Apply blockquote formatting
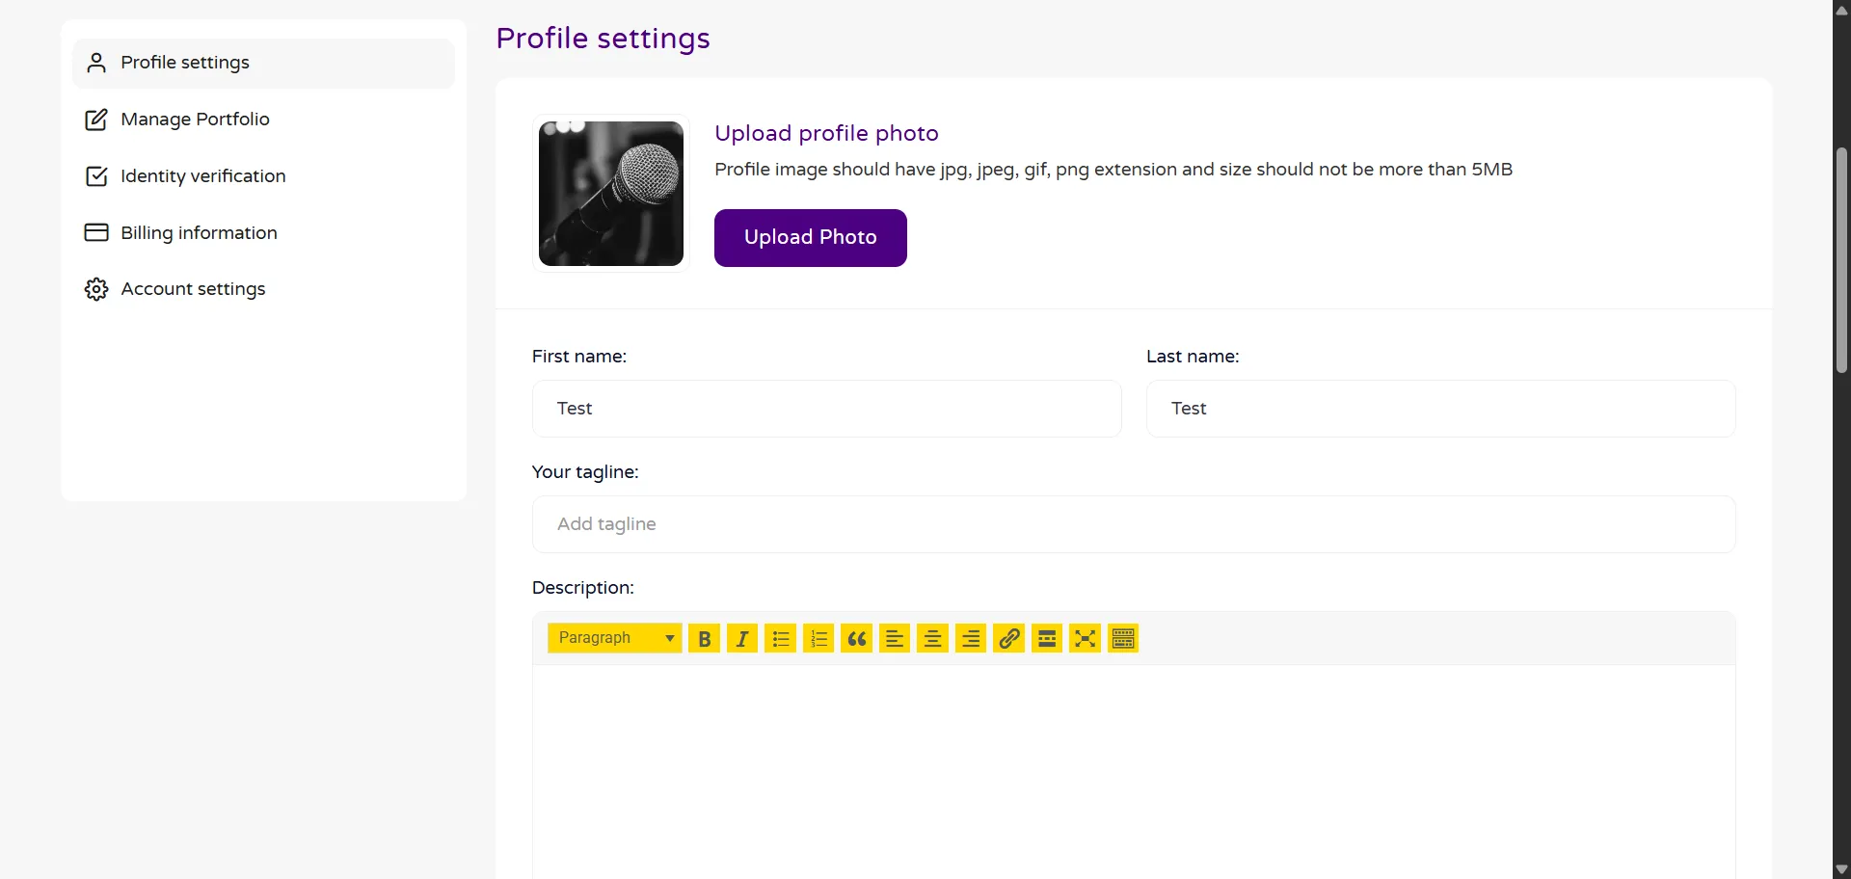 coord(856,639)
